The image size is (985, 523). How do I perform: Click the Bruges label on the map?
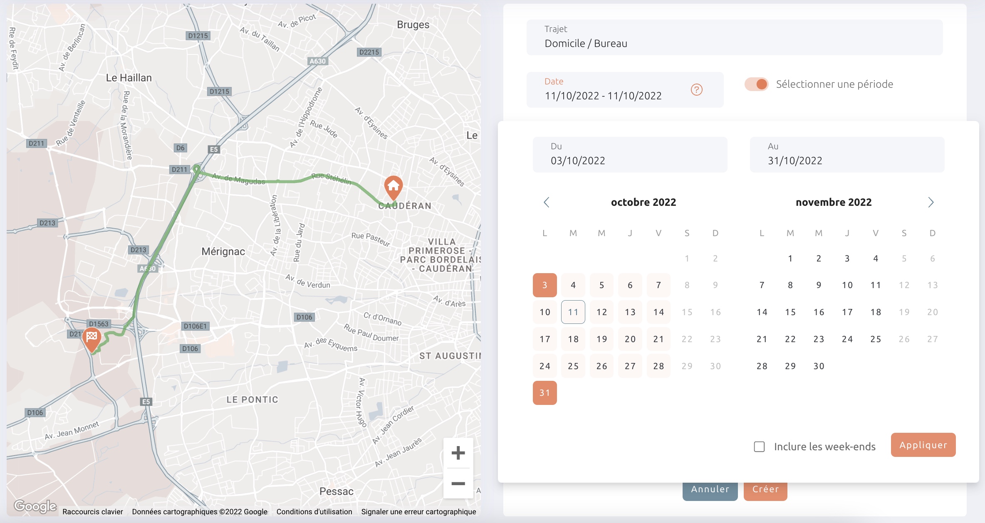[x=413, y=25]
